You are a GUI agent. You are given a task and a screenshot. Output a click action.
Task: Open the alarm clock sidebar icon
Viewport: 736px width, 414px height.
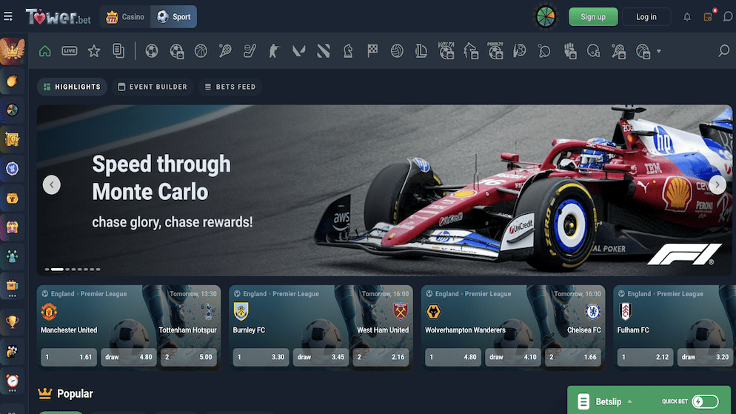pos(12,381)
